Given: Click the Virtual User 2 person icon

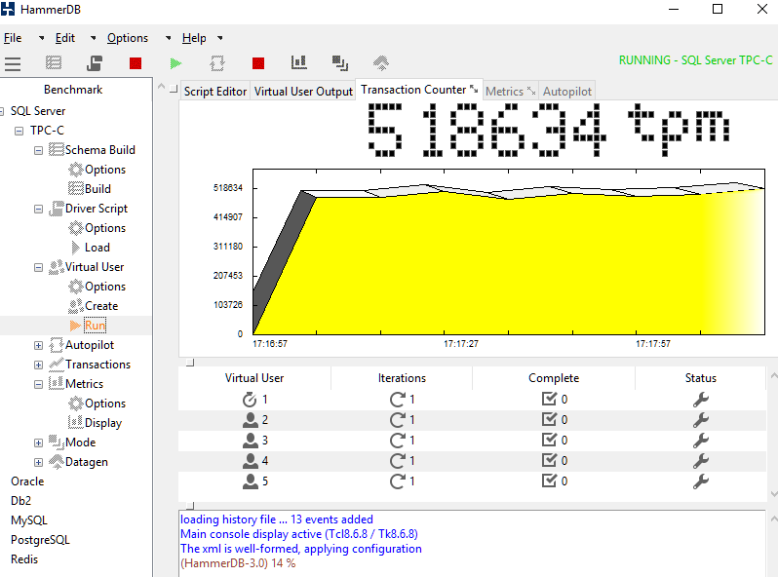Looking at the screenshot, I should [250, 420].
